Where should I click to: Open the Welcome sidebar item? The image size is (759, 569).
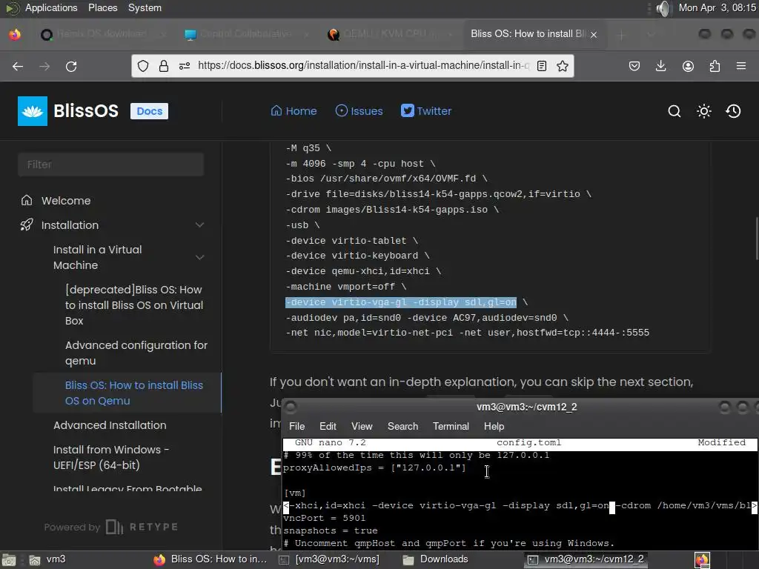pos(66,200)
